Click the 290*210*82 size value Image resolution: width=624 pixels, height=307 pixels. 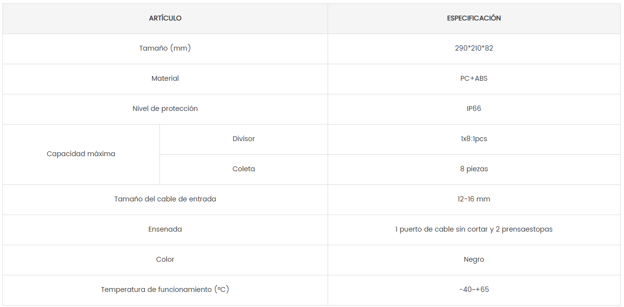click(474, 48)
